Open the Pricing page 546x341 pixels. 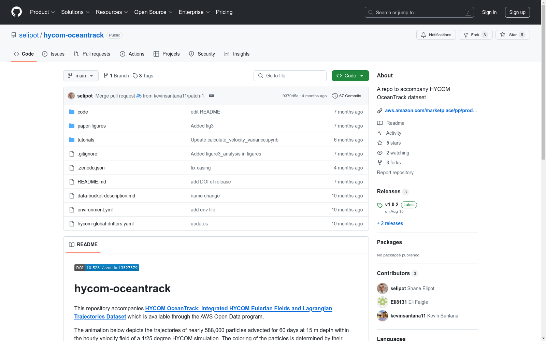(x=224, y=12)
